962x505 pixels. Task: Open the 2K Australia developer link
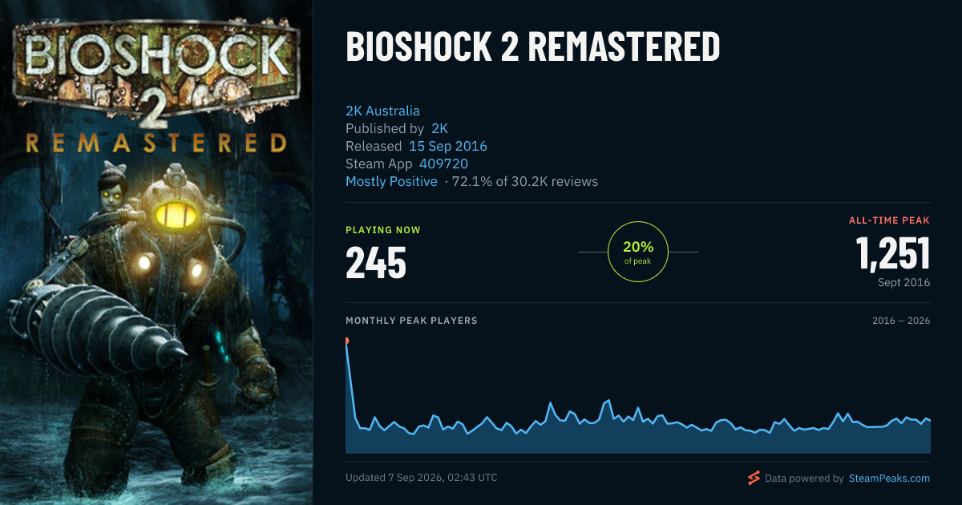click(382, 111)
